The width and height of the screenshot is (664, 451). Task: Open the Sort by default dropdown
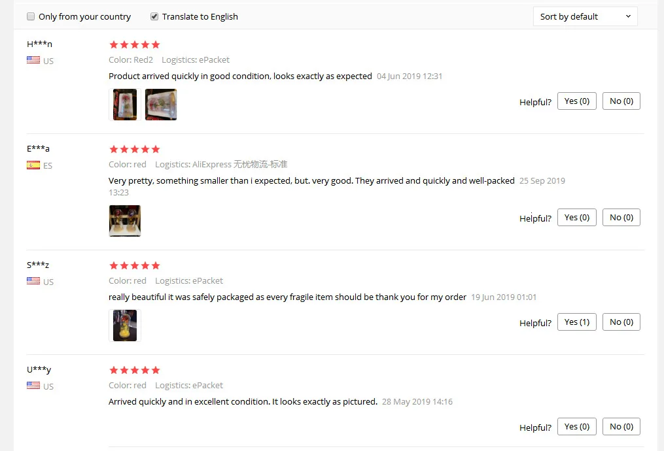coord(585,16)
